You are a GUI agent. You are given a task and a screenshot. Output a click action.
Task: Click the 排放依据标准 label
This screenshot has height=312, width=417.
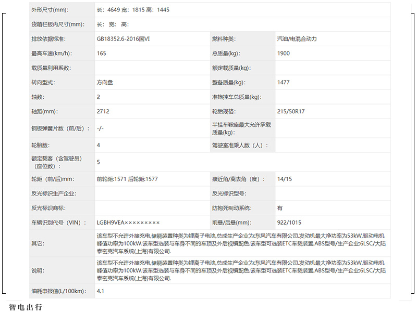point(48,38)
